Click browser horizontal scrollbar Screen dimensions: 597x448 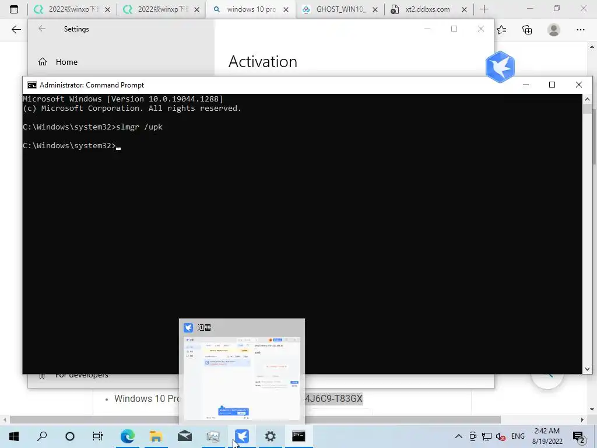(x=255, y=420)
